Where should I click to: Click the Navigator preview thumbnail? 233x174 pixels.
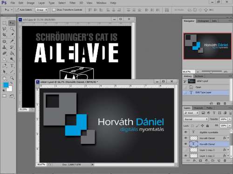pos(207,46)
